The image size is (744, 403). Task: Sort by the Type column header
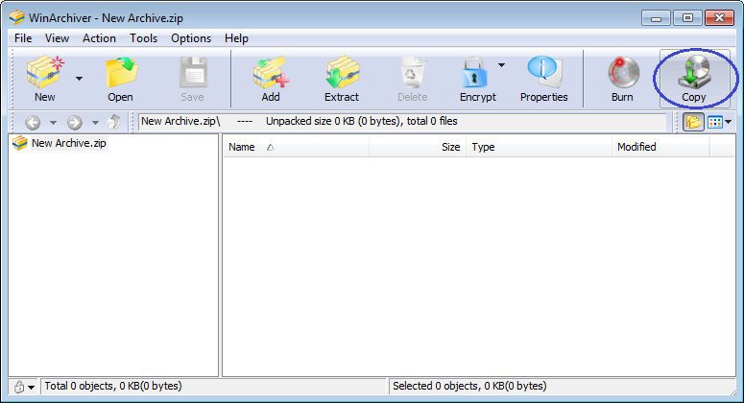tap(539, 147)
